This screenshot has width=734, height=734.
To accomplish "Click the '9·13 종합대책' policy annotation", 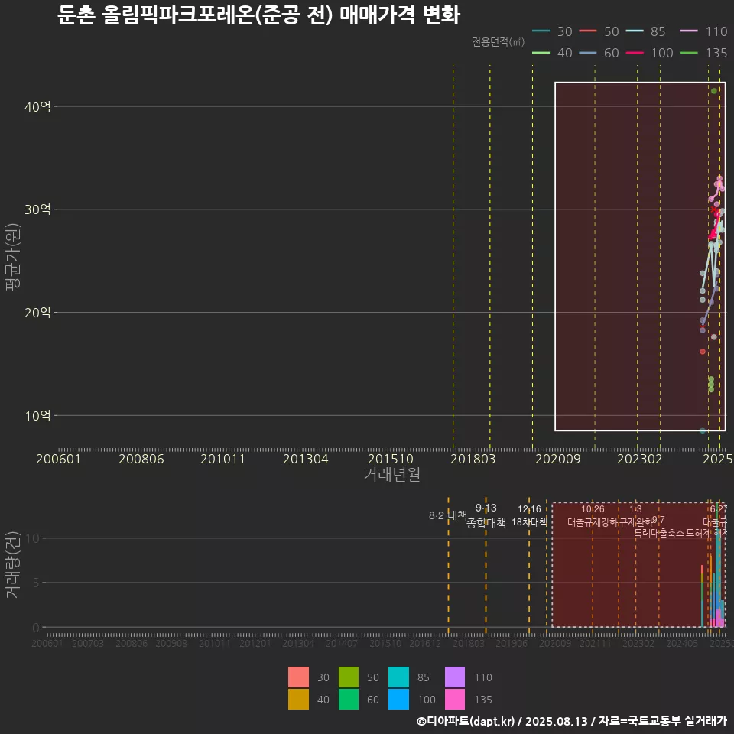I will (x=486, y=515).
